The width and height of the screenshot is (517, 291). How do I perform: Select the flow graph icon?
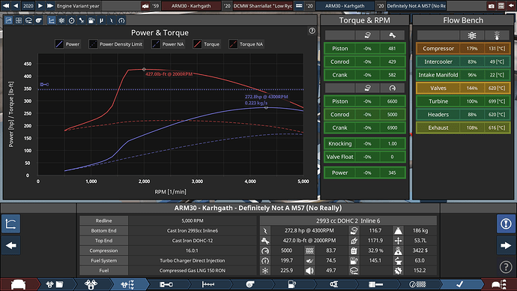pyautogui.click(x=61, y=20)
